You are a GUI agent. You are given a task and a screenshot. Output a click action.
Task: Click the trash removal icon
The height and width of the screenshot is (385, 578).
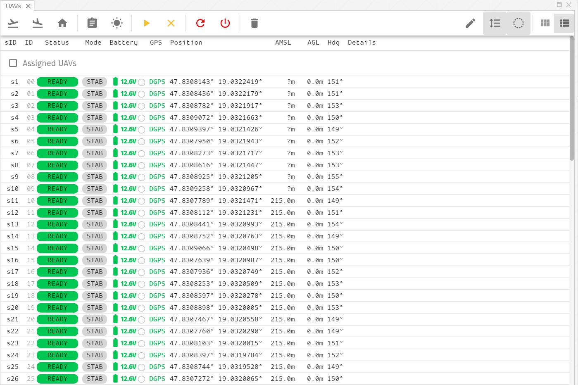click(254, 23)
